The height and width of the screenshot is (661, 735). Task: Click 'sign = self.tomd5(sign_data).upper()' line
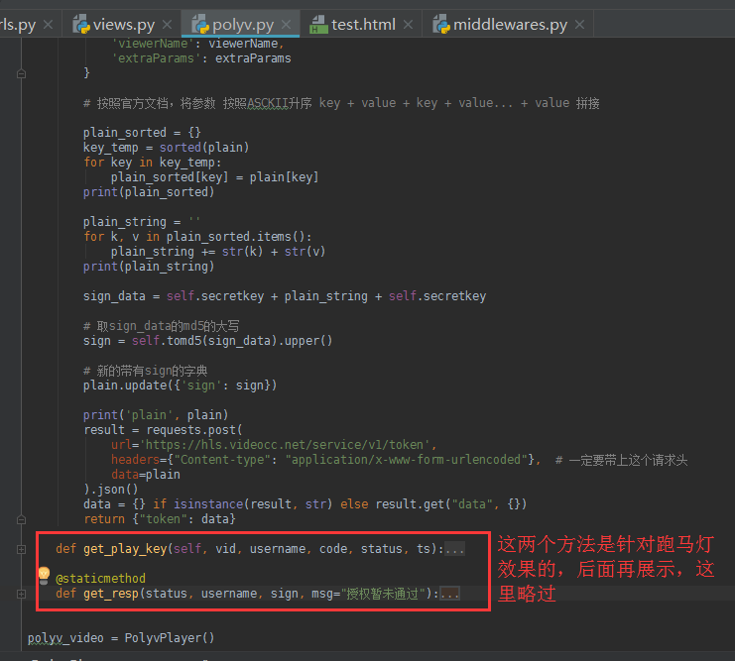[x=207, y=341]
